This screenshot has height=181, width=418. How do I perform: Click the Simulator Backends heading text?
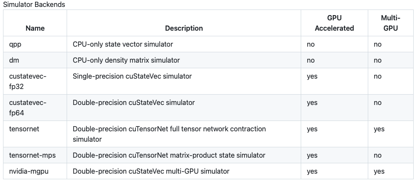tap(34, 4)
